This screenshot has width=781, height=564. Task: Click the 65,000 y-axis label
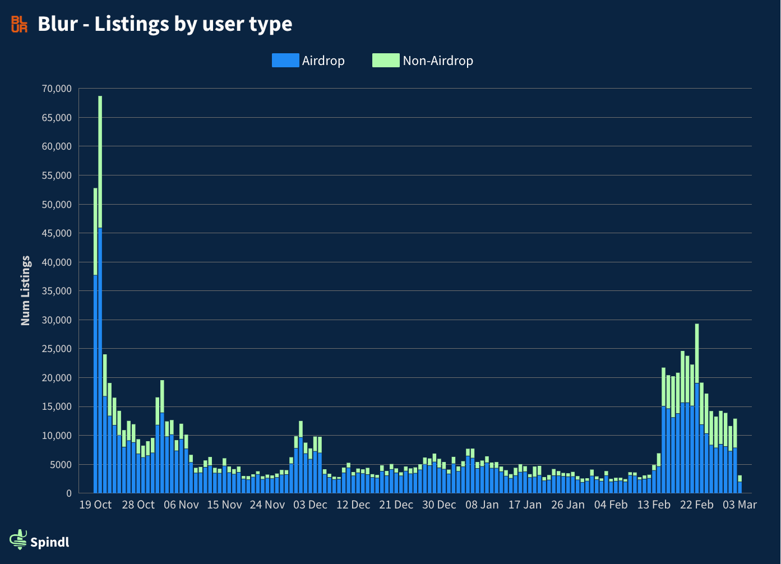[57, 118]
